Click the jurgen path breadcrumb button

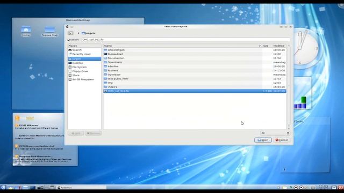(88, 33)
